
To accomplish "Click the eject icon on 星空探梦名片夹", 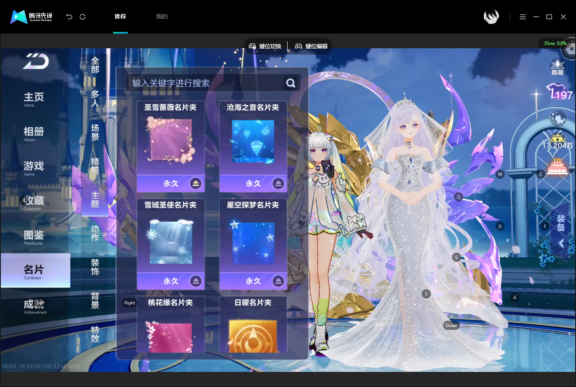I will pyautogui.click(x=278, y=281).
